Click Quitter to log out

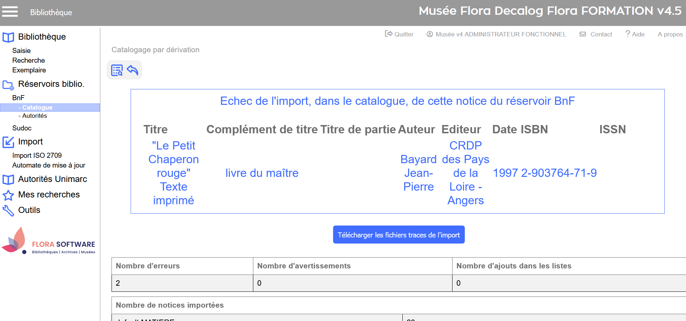(x=399, y=34)
